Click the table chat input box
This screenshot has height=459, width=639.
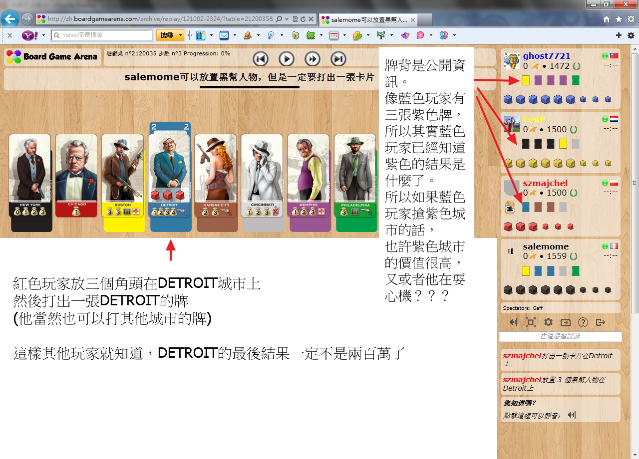click(560, 337)
